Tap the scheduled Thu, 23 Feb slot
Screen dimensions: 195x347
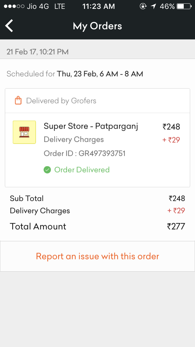[x=100, y=74]
